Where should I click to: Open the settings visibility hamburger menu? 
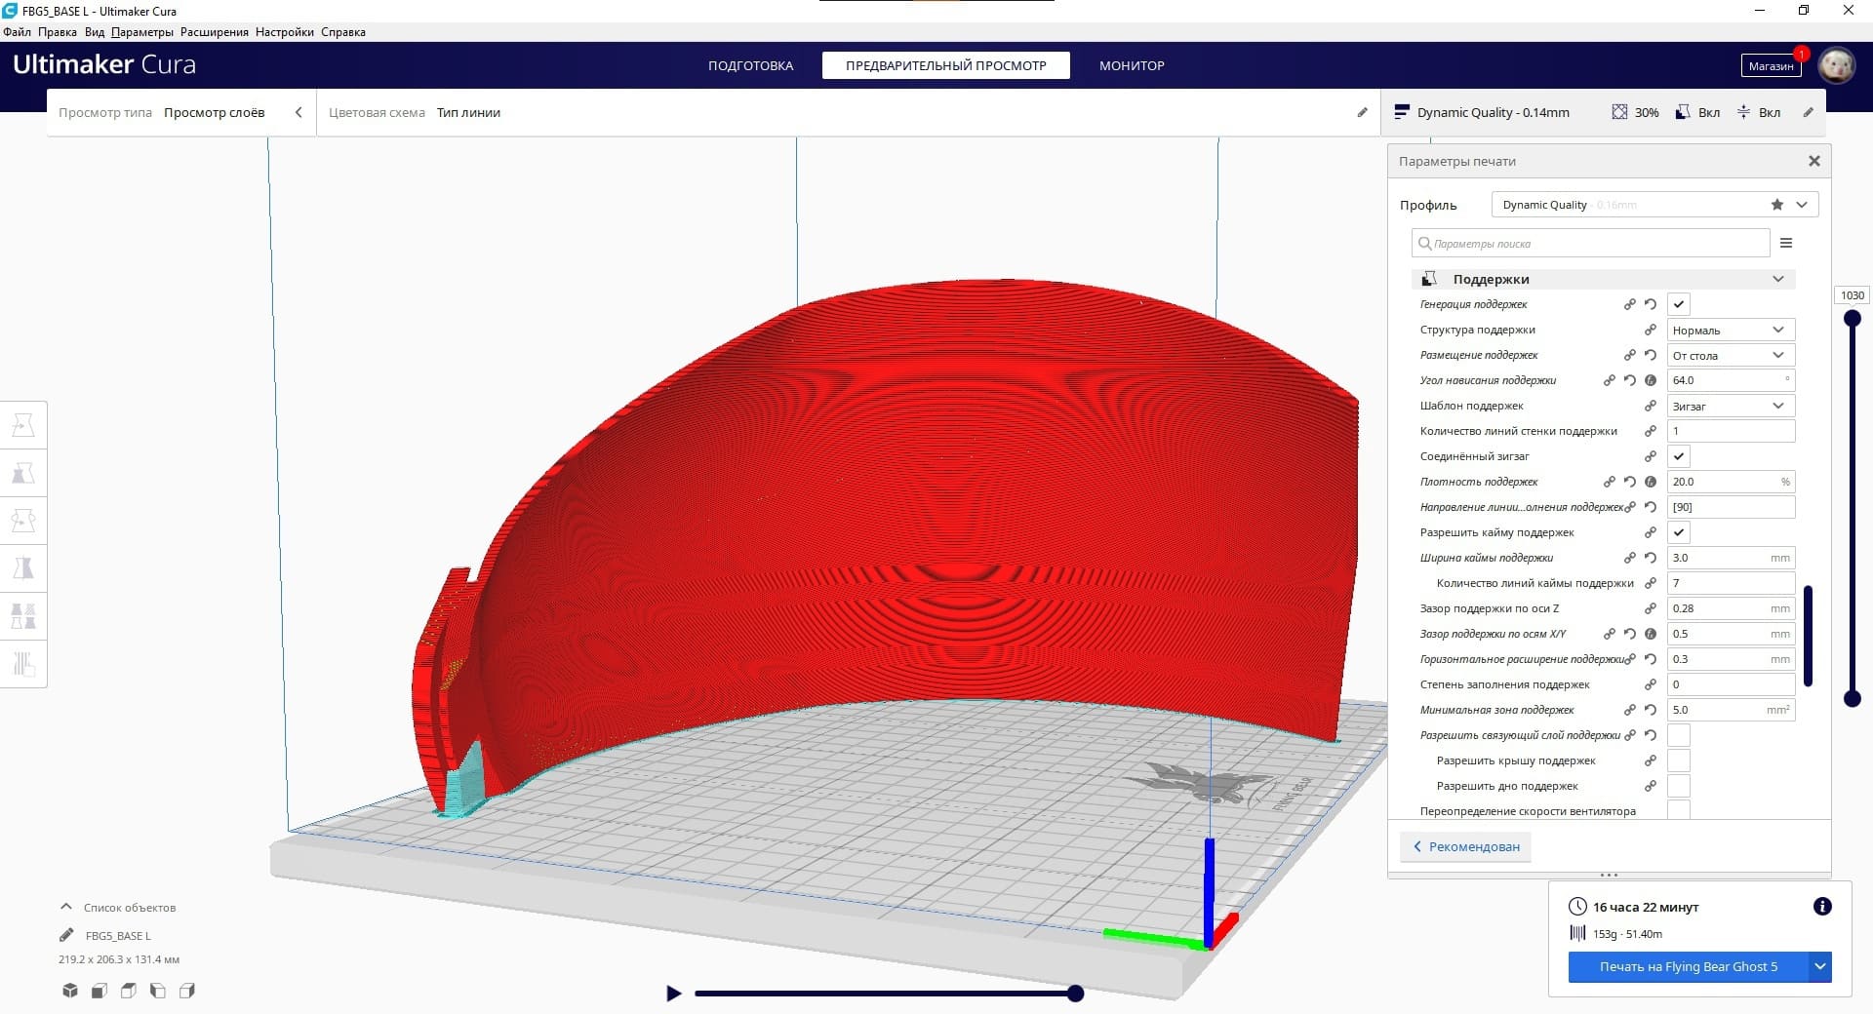point(1786,243)
